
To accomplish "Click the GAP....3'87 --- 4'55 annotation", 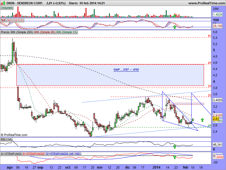I will coord(126,70).
